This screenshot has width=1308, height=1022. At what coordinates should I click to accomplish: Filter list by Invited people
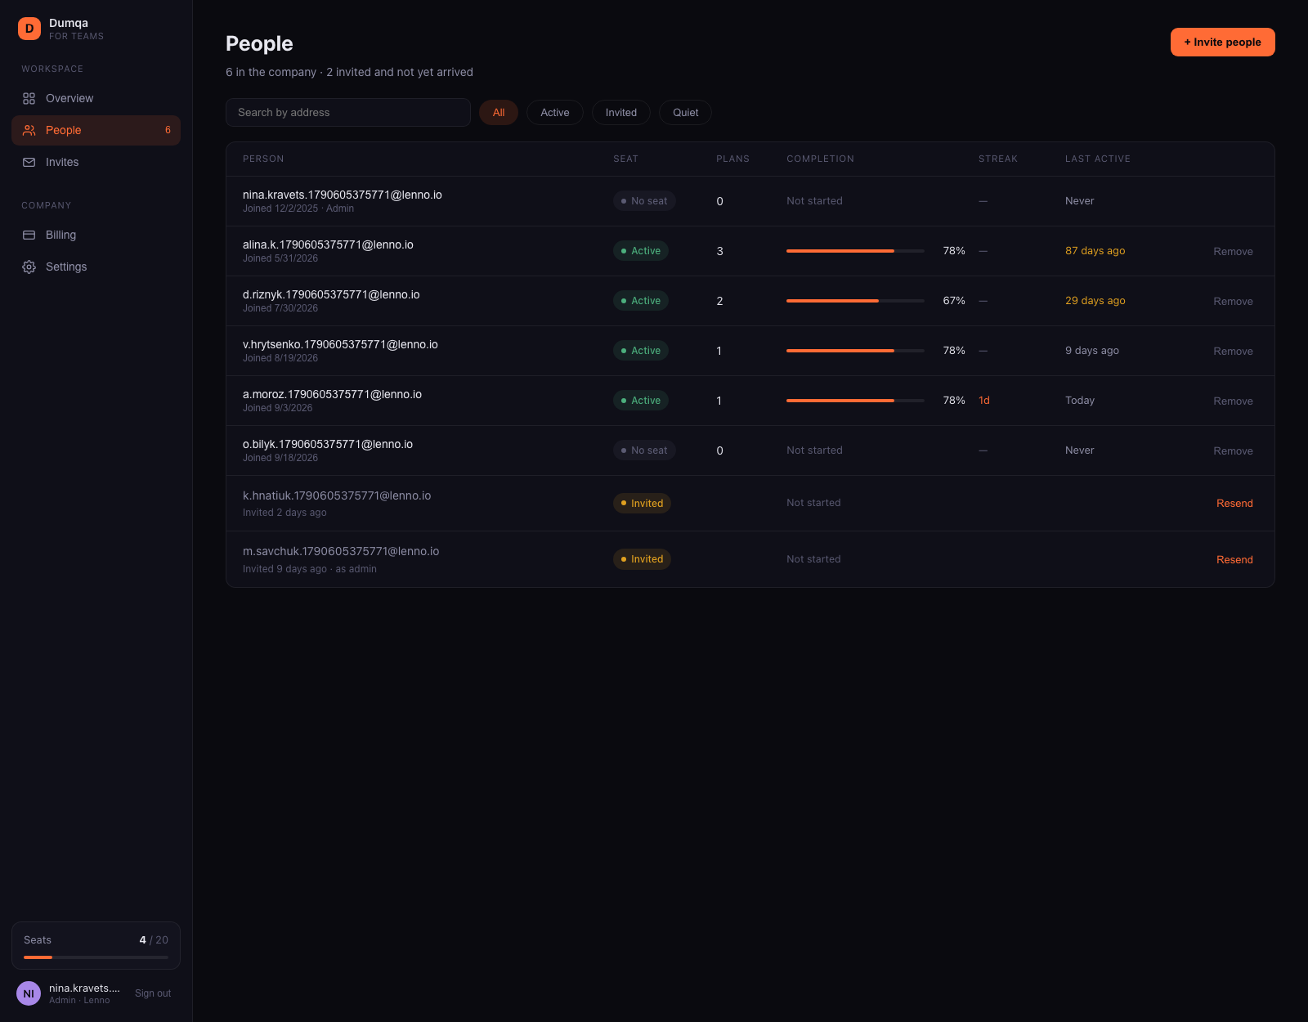pyautogui.click(x=621, y=113)
